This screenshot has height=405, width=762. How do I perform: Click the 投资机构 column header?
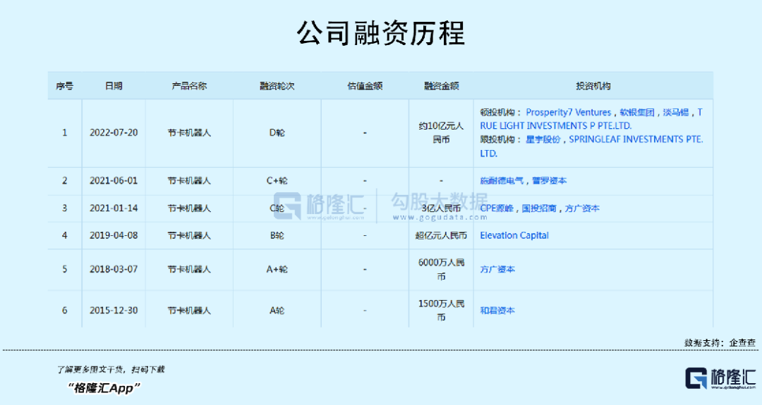pos(593,86)
